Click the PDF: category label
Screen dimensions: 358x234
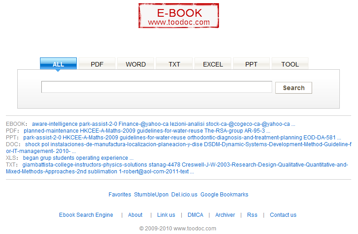[x=12, y=131]
